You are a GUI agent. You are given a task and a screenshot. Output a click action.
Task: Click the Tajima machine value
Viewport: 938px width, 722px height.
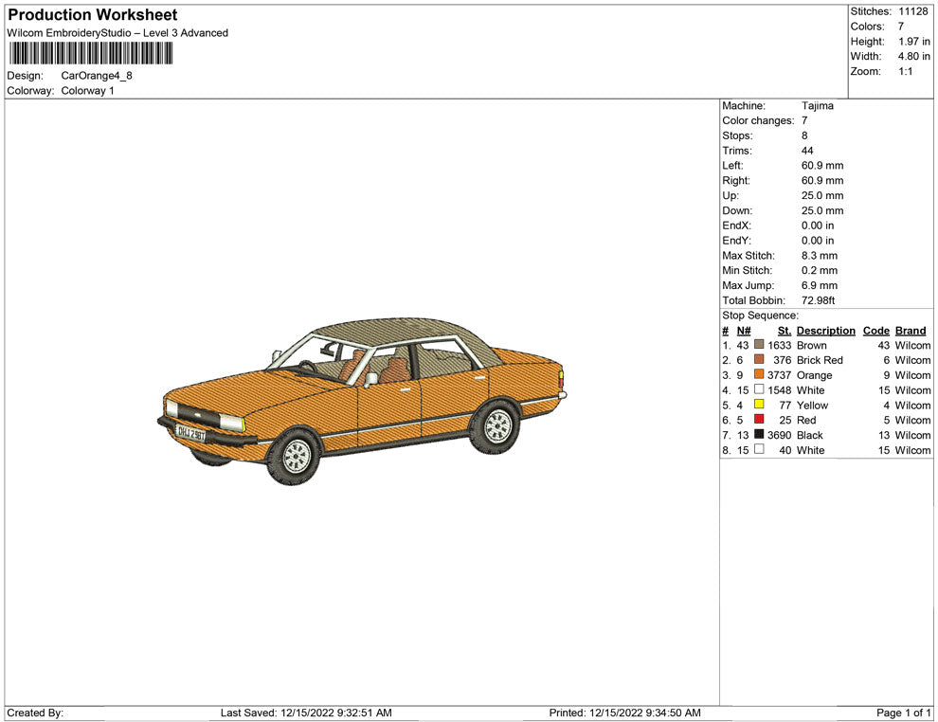tap(817, 106)
